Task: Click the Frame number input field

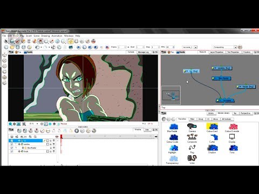Action: coord(122,47)
